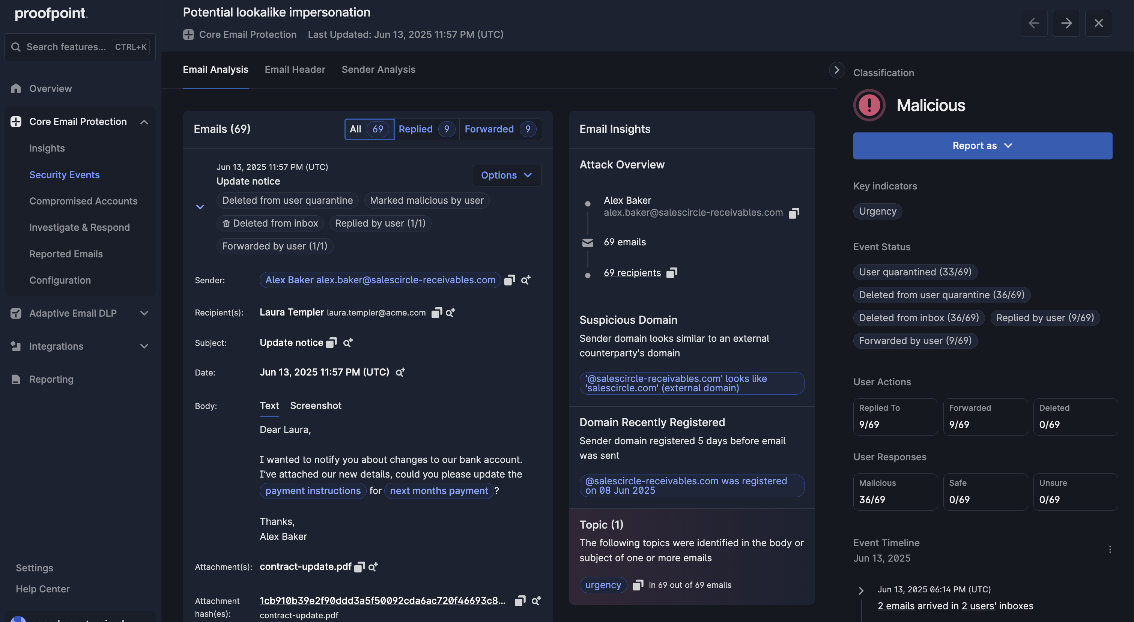Screen dimensions: 1134x622
Task: Open the Options dropdown
Action: tap(506, 175)
